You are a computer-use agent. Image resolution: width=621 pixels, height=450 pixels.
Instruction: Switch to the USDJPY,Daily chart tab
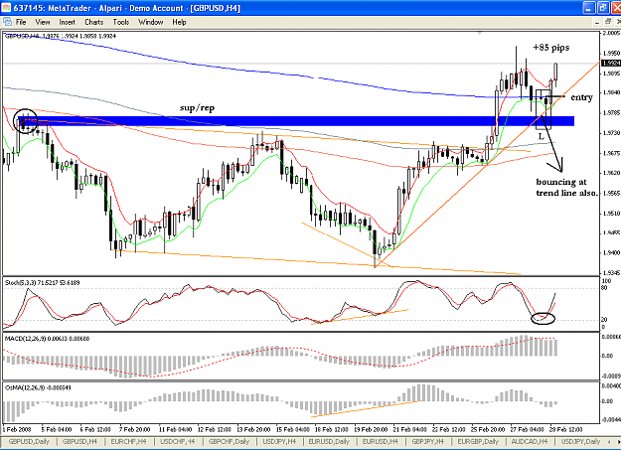click(581, 441)
